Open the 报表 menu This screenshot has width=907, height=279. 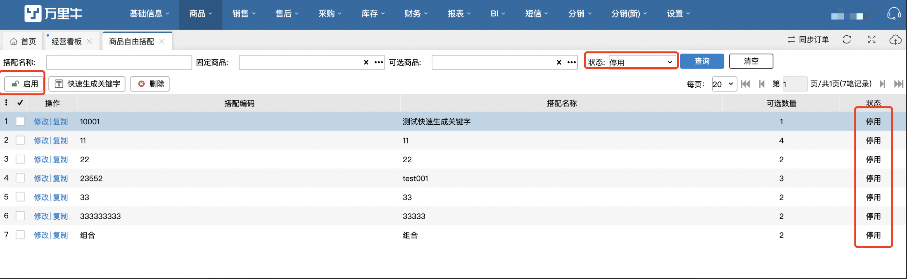459,14
